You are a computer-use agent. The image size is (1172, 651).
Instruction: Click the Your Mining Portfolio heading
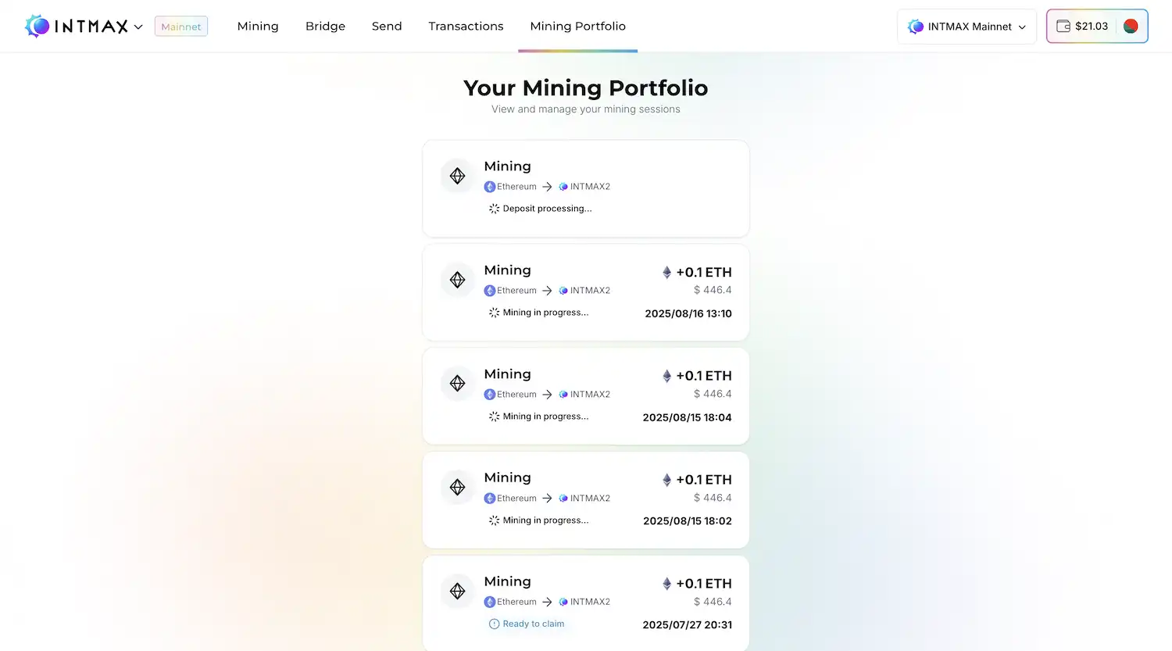coord(586,88)
